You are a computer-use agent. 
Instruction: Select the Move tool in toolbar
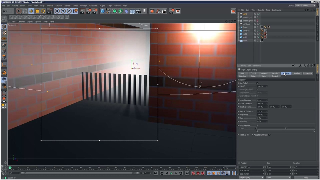click(x=31, y=11)
